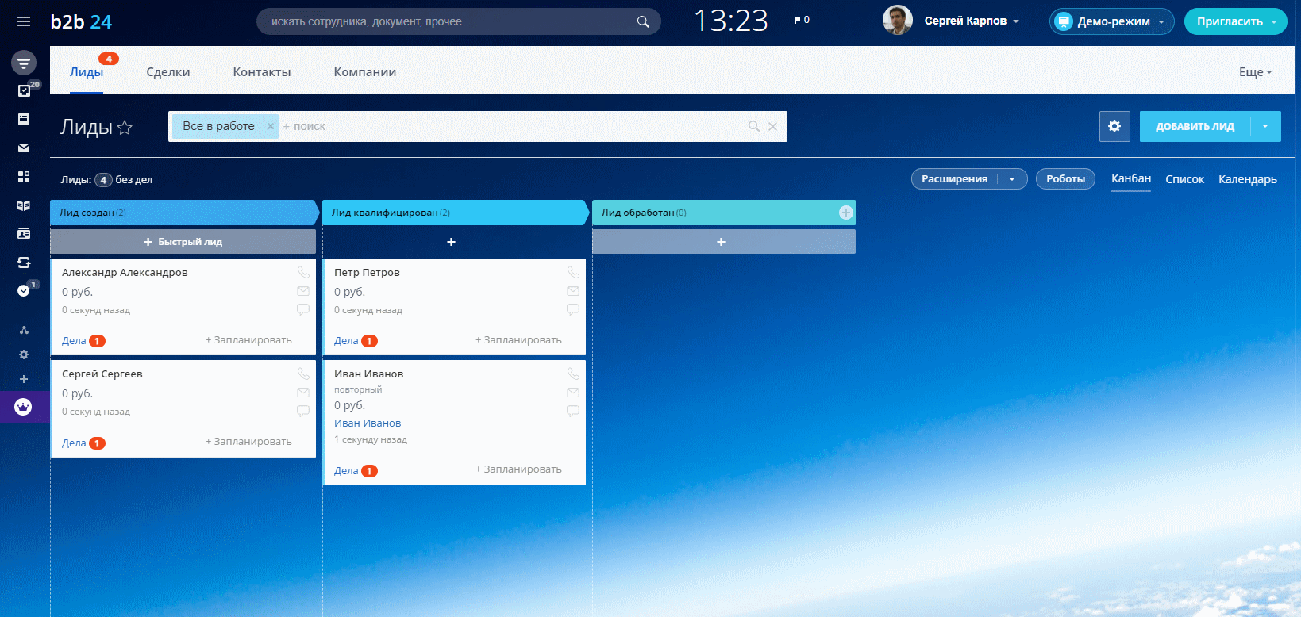This screenshot has height=617, width=1301.
Task: Open the Компании tab
Action: tap(365, 72)
